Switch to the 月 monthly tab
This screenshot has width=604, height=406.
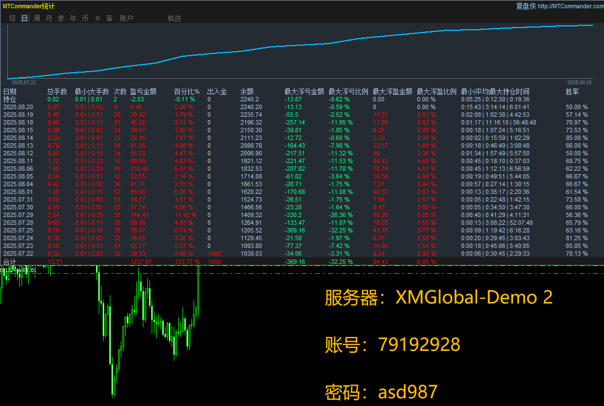pos(49,18)
